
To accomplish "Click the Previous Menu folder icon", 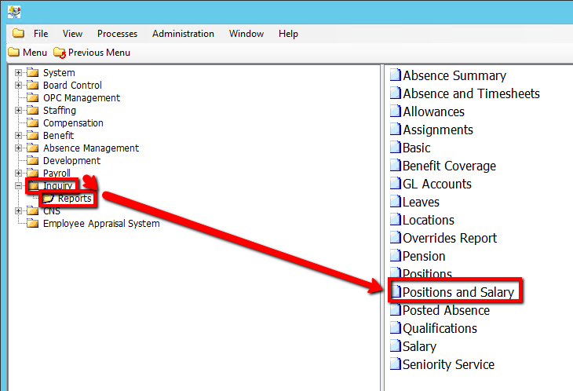I will (x=60, y=53).
